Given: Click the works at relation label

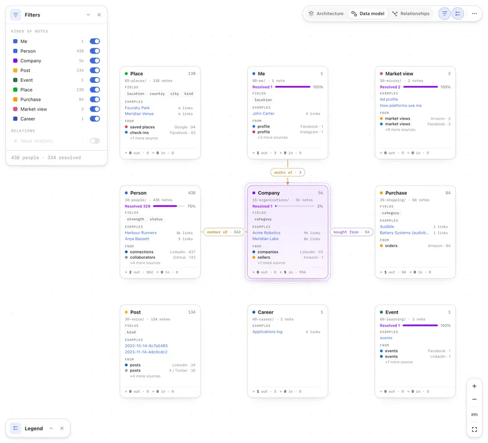Looking at the screenshot, I should pos(287,172).
